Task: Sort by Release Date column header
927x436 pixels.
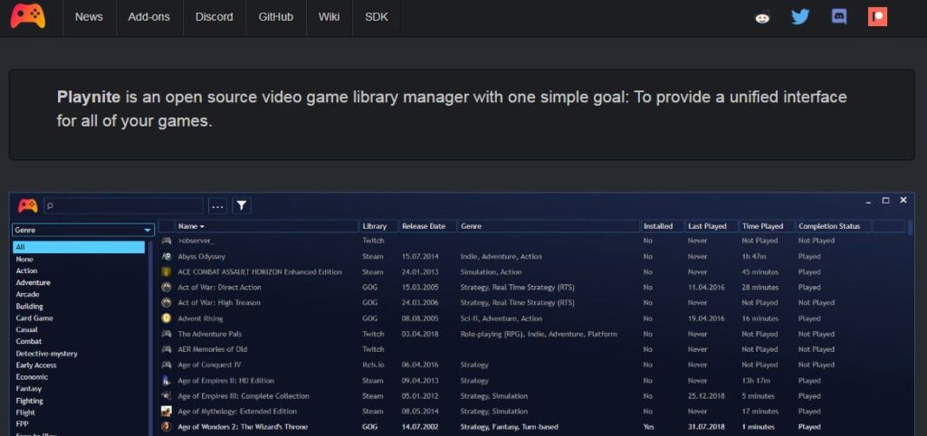Action: point(424,226)
